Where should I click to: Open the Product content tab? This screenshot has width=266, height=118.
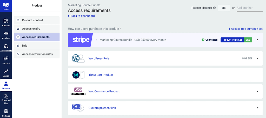pyautogui.click(x=37, y=20)
